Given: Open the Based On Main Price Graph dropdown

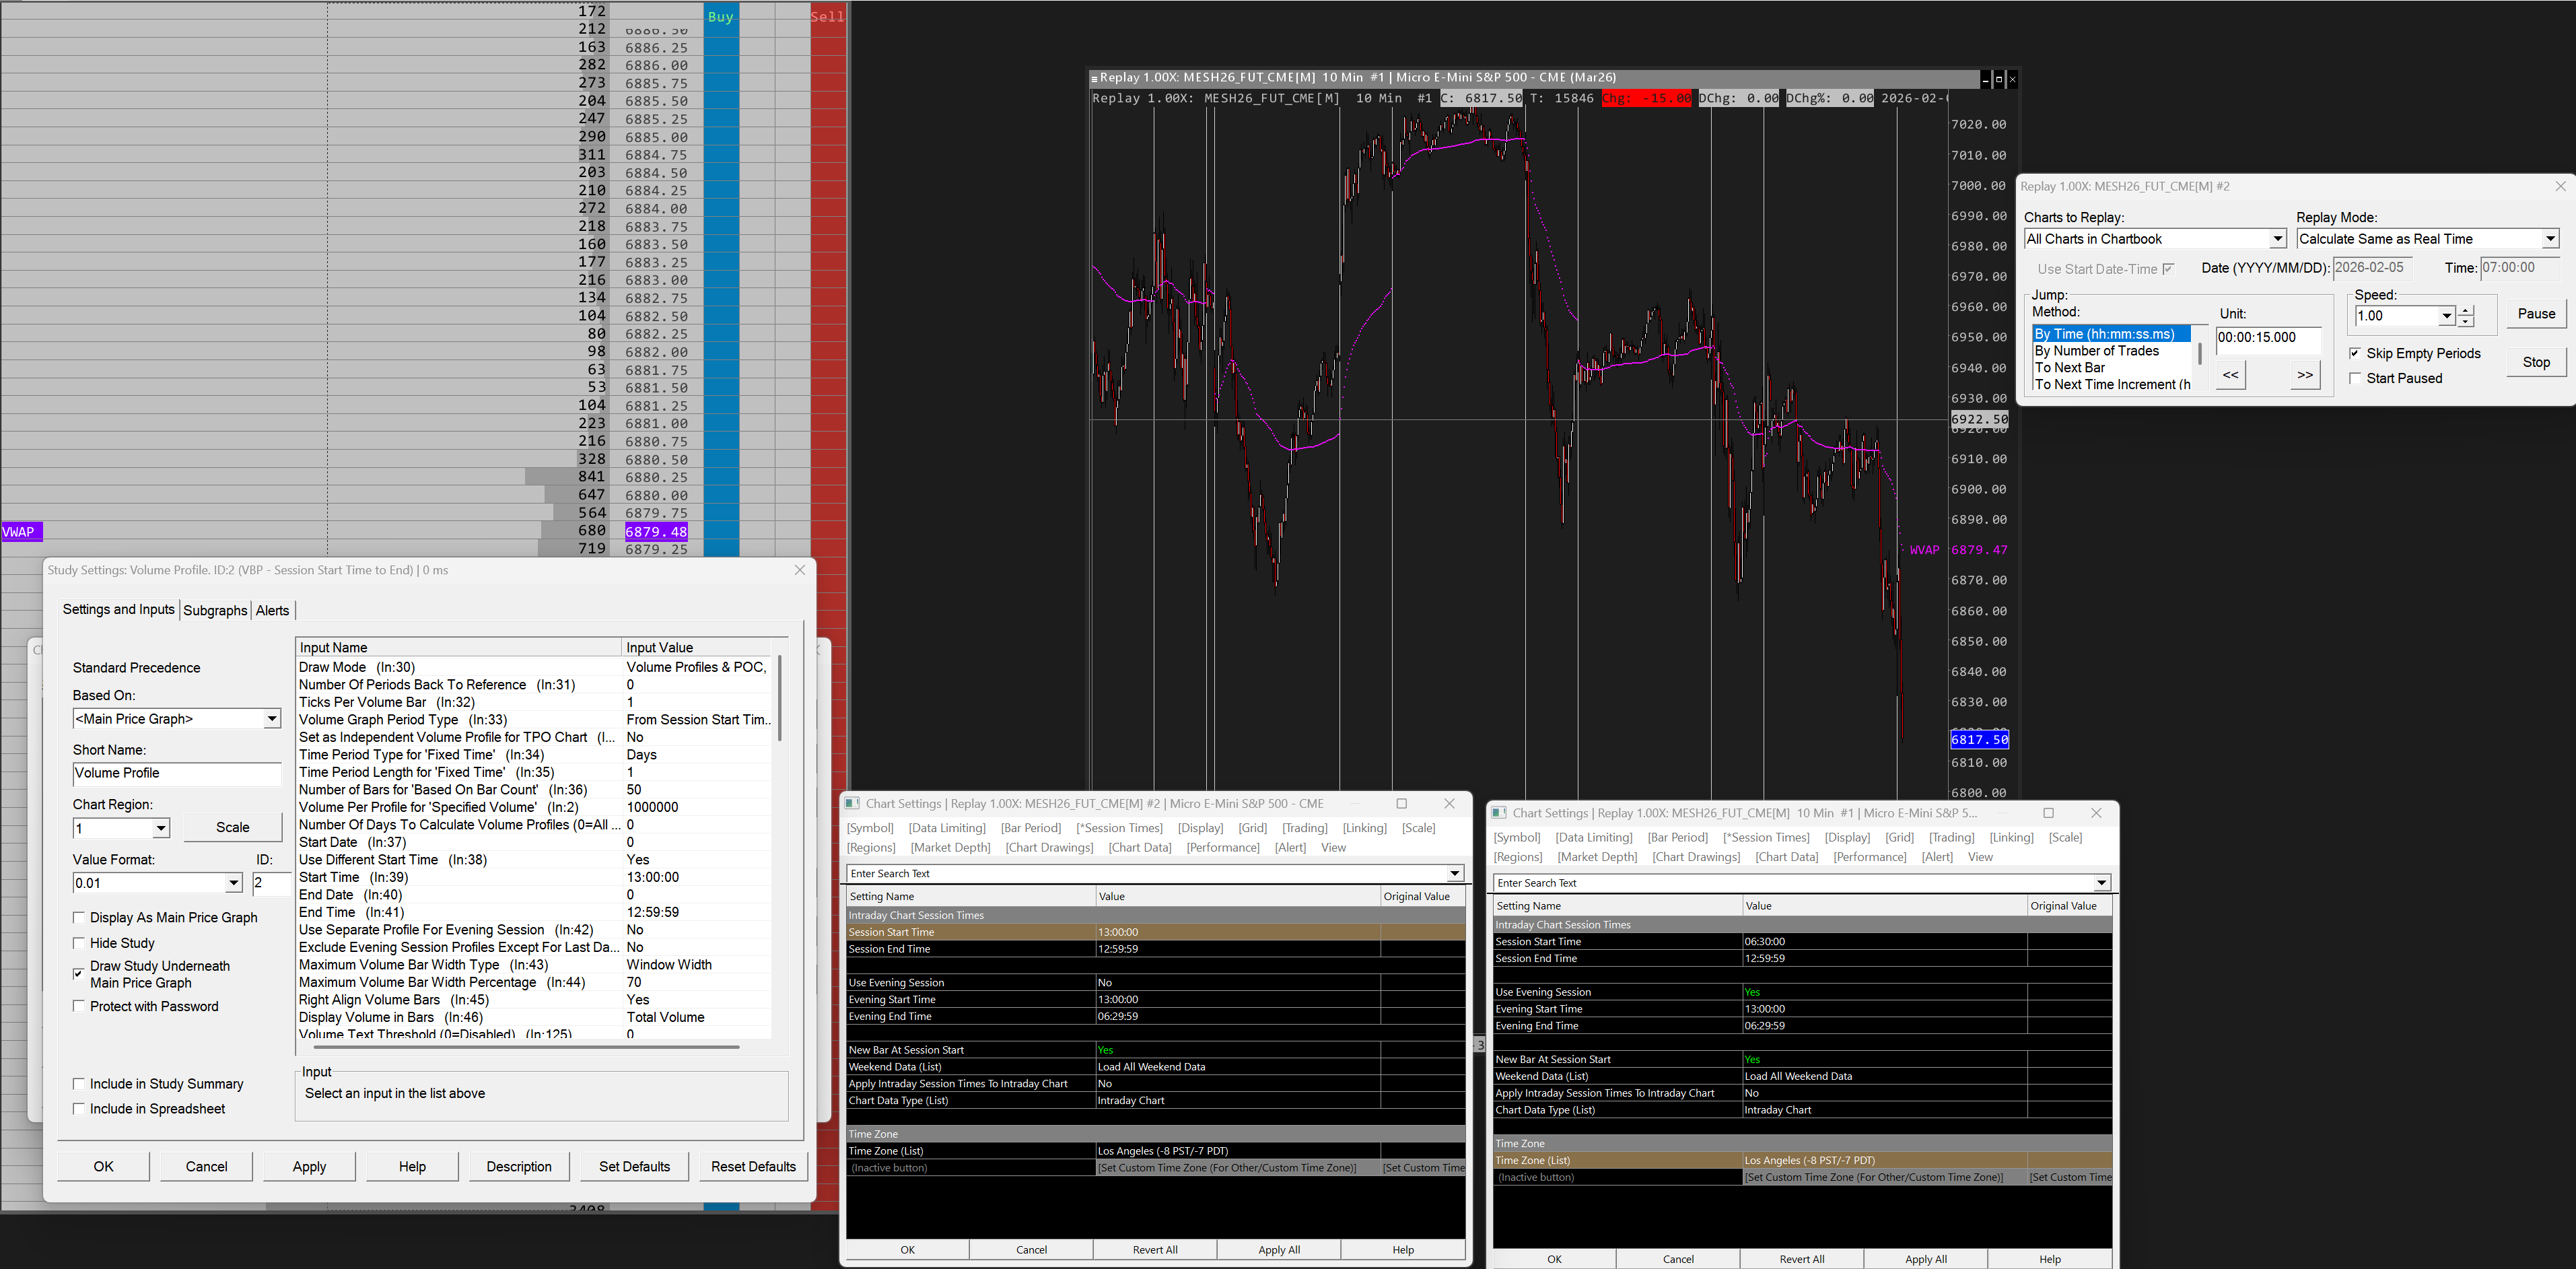Looking at the screenshot, I should [271, 719].
